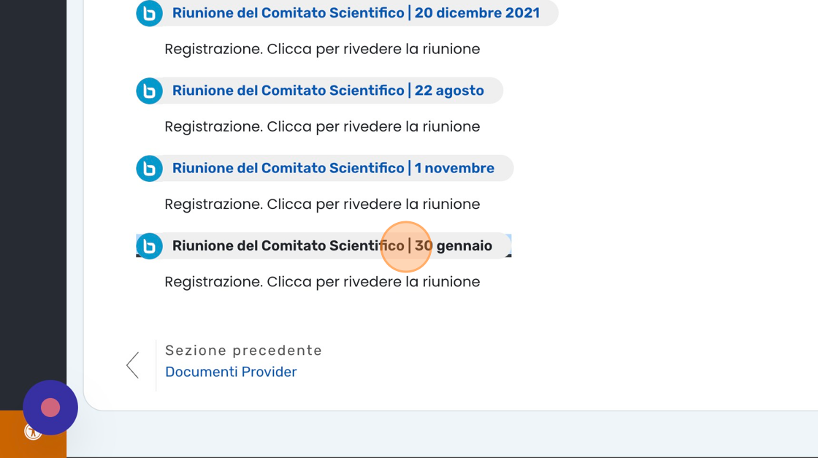Click the Registrazione description under 22 agosto
Image resolution: width=818 pixels, height=458 pixels.
(x=322, y=126)
